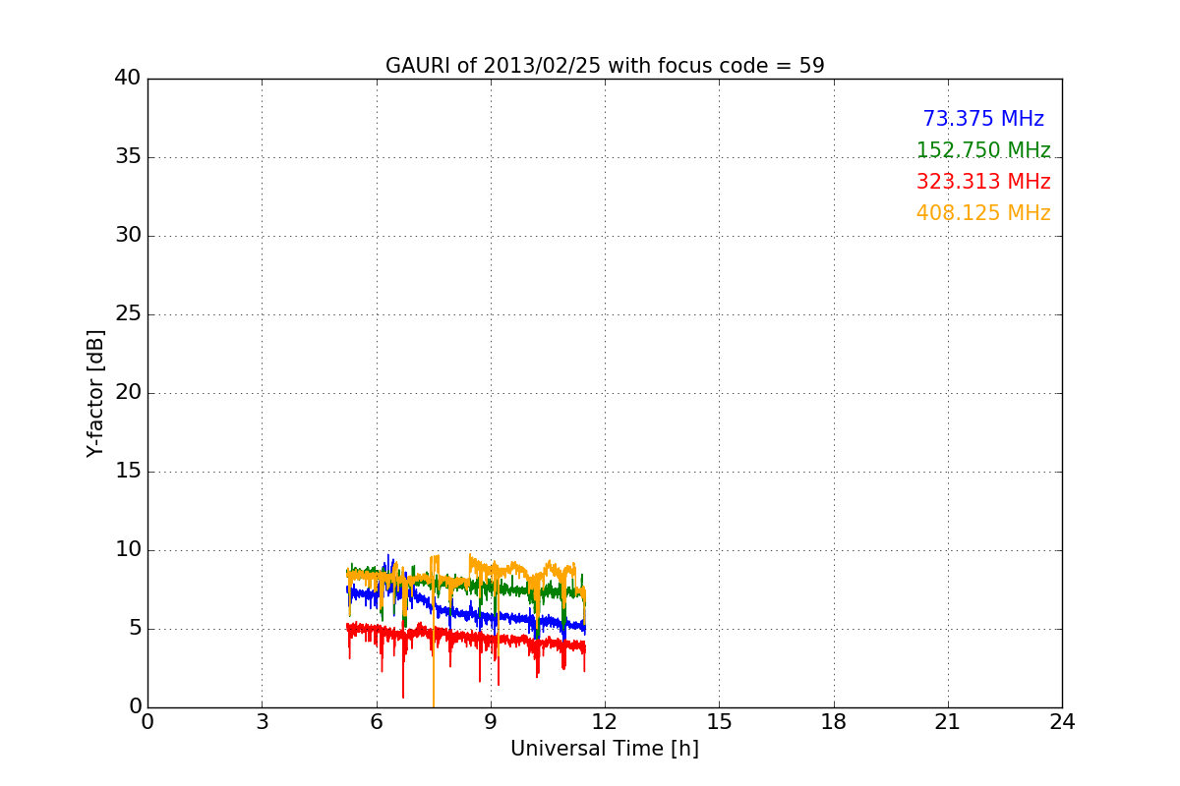This screenshot has height=786, width=1180.
Task: Click the y-axis tick label 20
Action: click(x=128, y=393)
